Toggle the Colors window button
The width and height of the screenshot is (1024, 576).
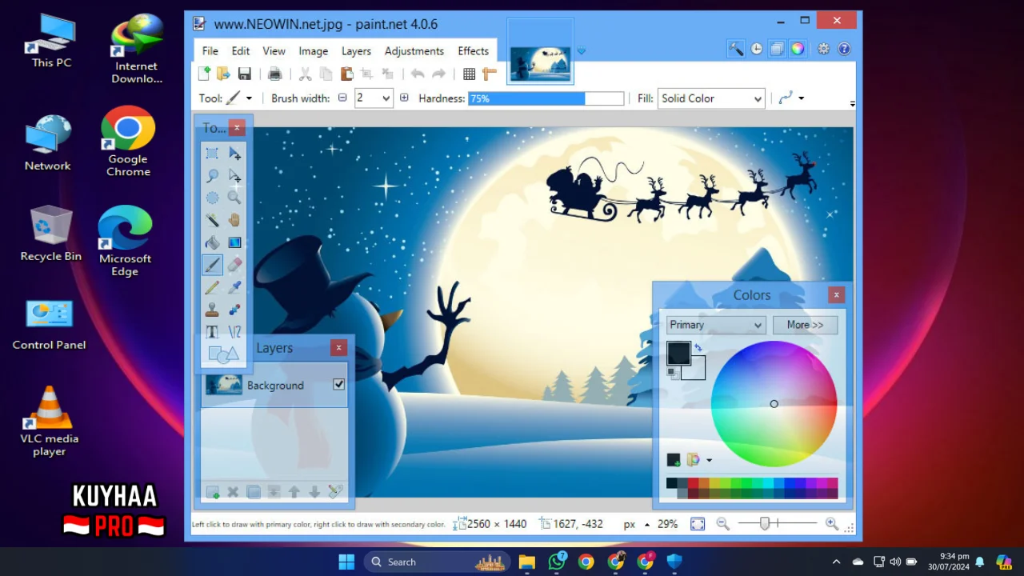798,49
